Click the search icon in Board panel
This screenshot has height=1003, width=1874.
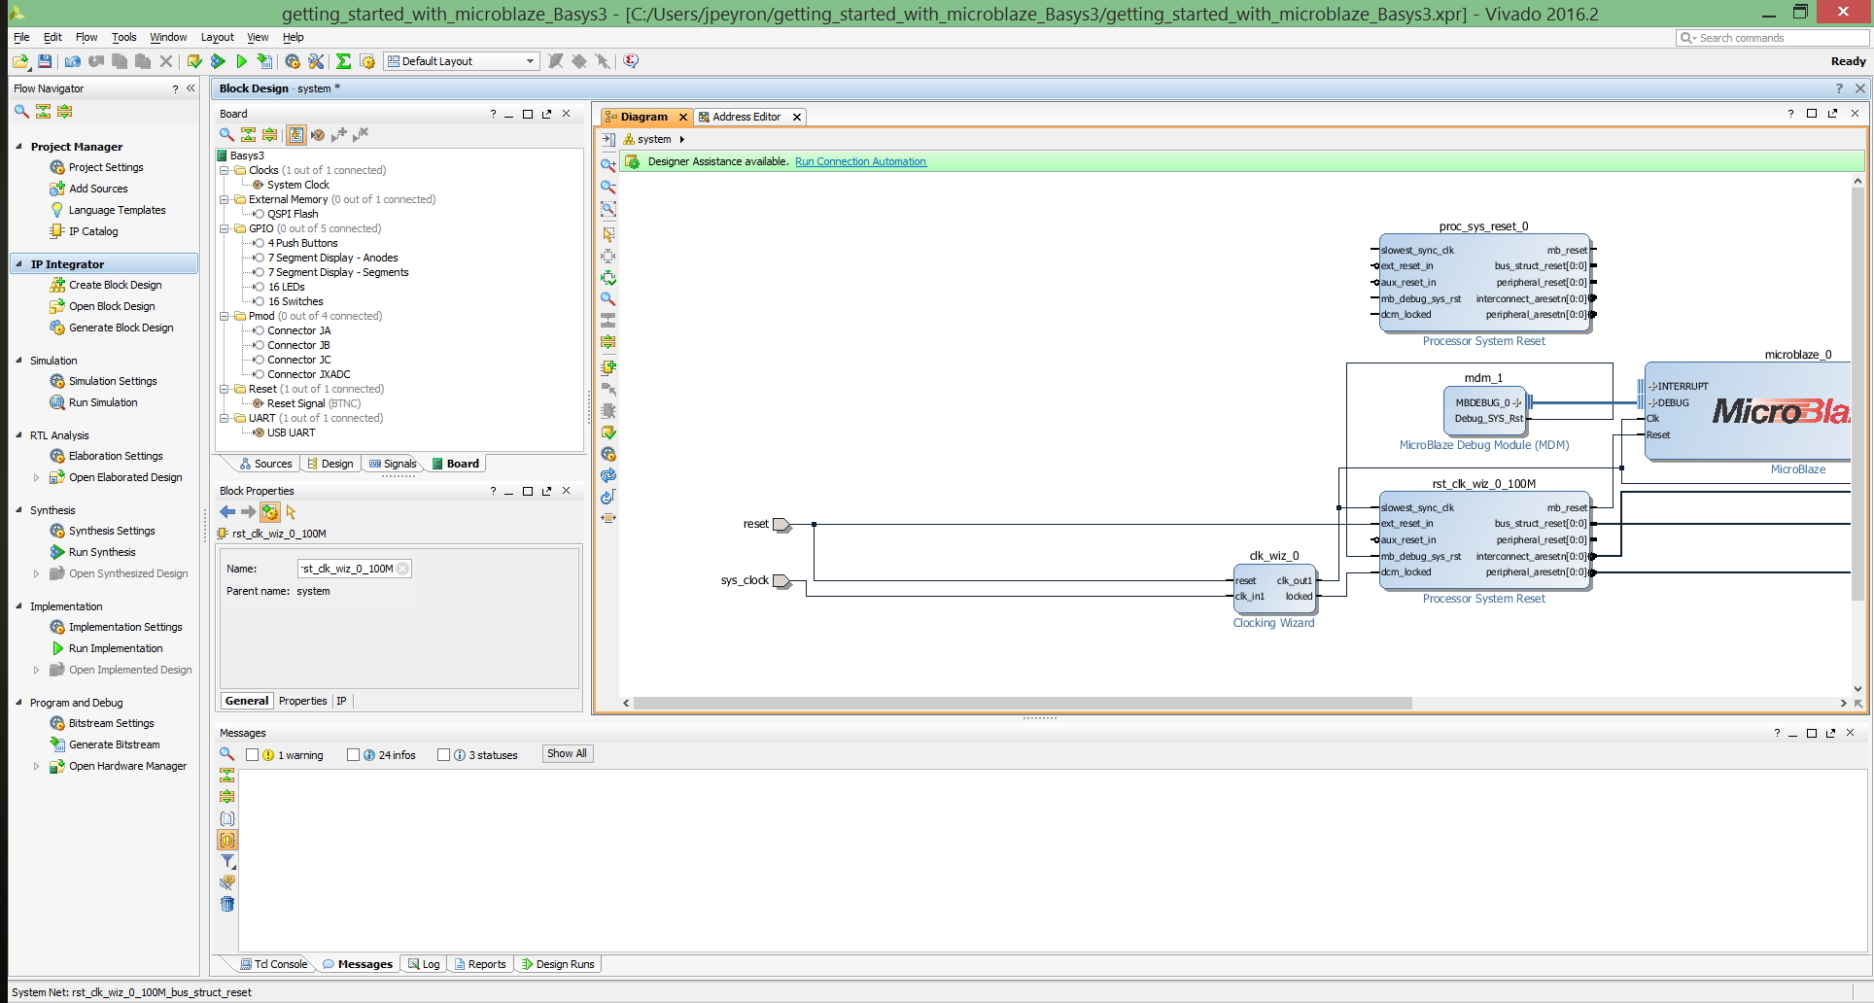pyautogui.click(x=226, y=135)
